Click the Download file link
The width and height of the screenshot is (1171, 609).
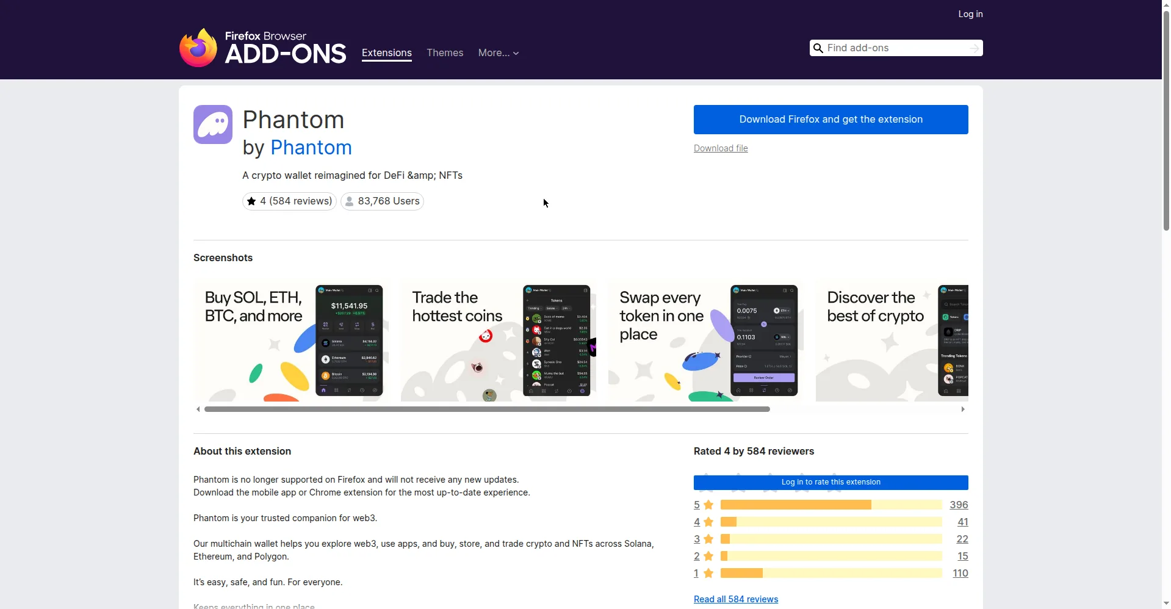pyautogui.click(x=721, y=148)
